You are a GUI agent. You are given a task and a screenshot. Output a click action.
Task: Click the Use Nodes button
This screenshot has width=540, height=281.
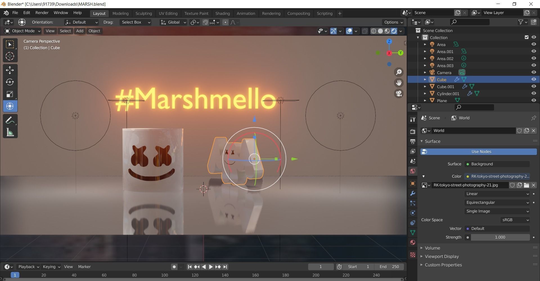click(479, 152)
